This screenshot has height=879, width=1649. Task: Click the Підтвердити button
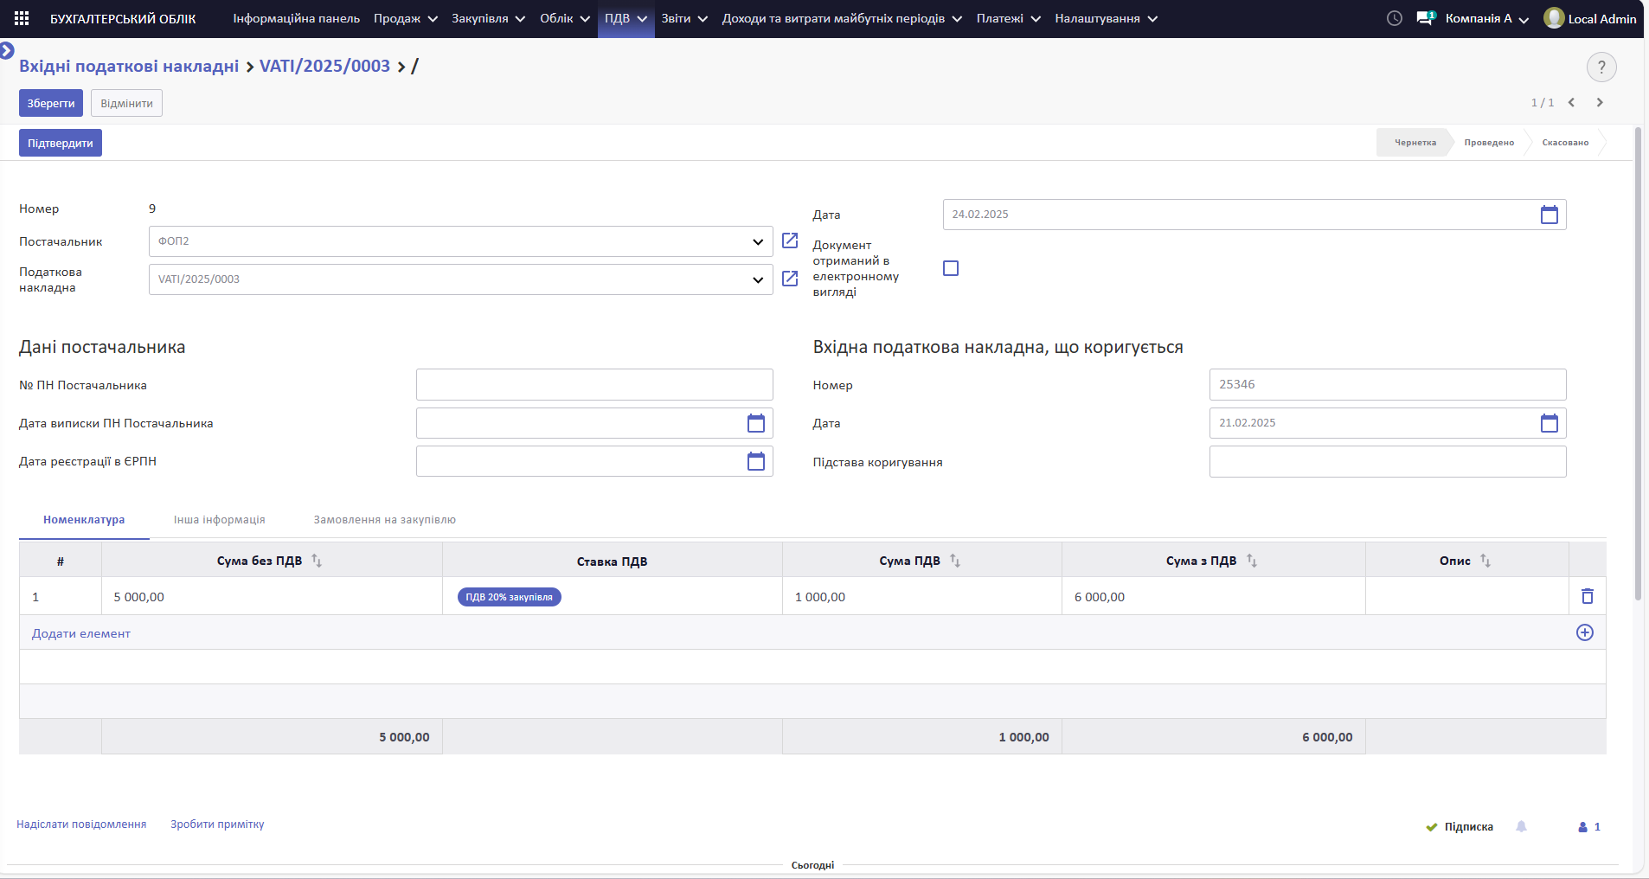point(61,143)
